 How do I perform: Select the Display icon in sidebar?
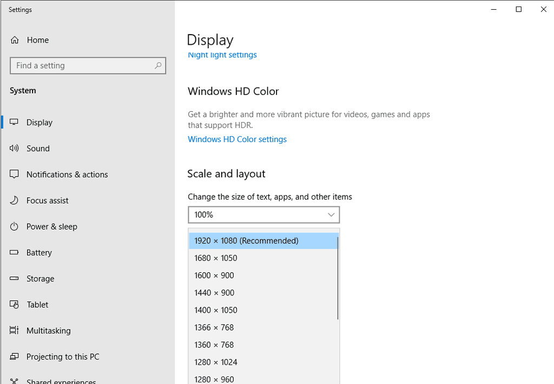14,122
